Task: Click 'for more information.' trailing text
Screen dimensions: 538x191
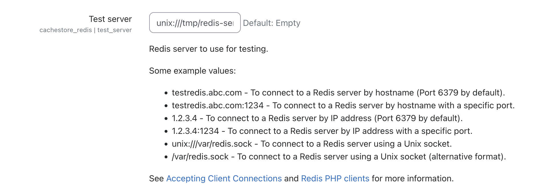Action: coord(413,178)
